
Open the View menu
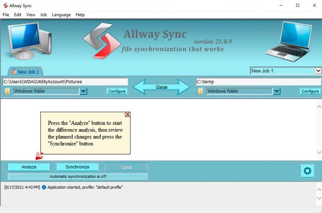(31, 14)
